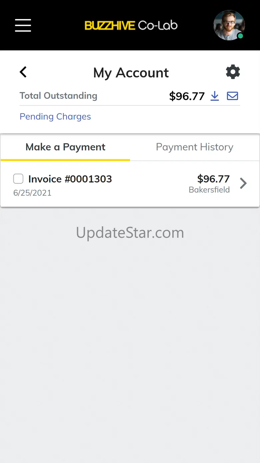Expand invoice details with right chevron
This screenshot has width=260, height=463.
(243, 183)
